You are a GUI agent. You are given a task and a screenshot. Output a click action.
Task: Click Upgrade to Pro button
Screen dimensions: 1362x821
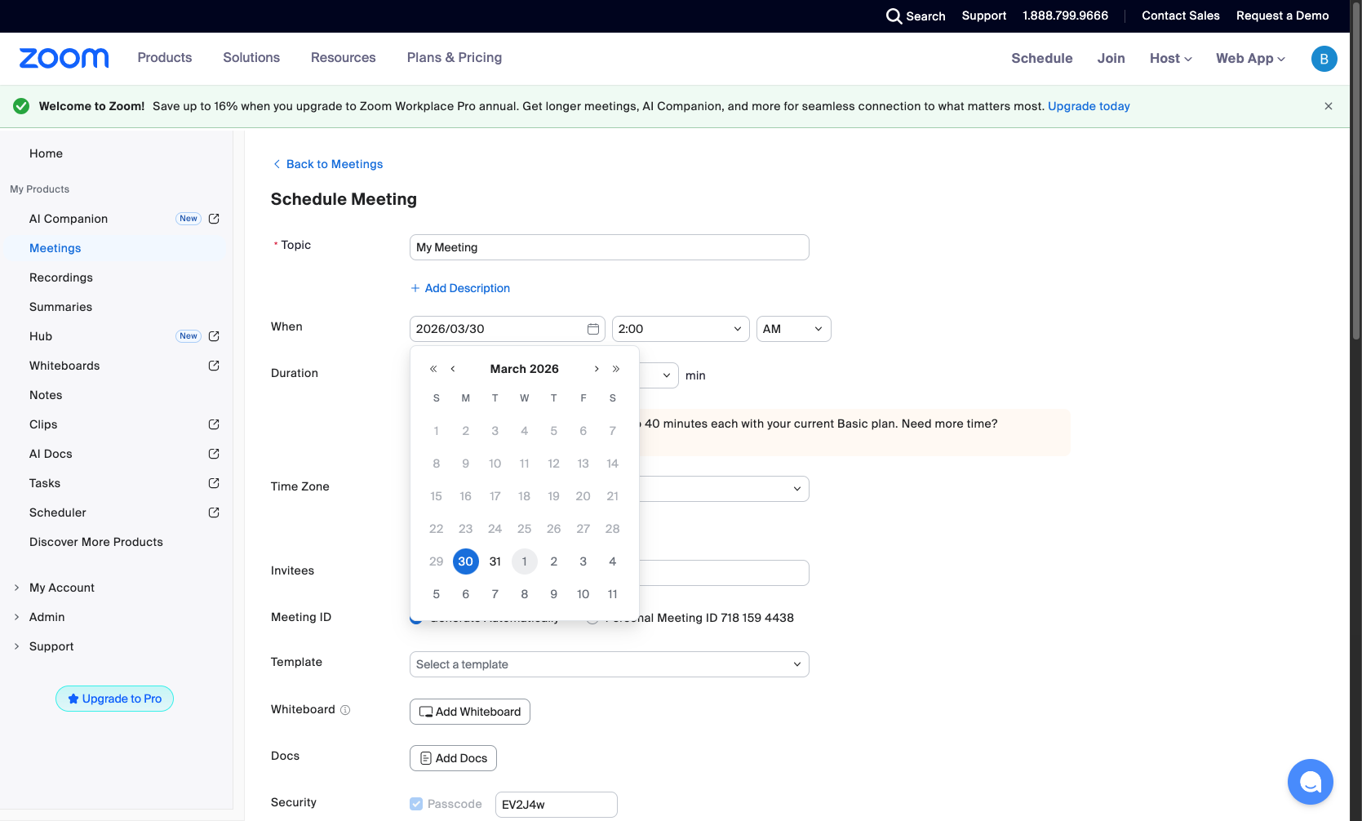coord(114,699)
